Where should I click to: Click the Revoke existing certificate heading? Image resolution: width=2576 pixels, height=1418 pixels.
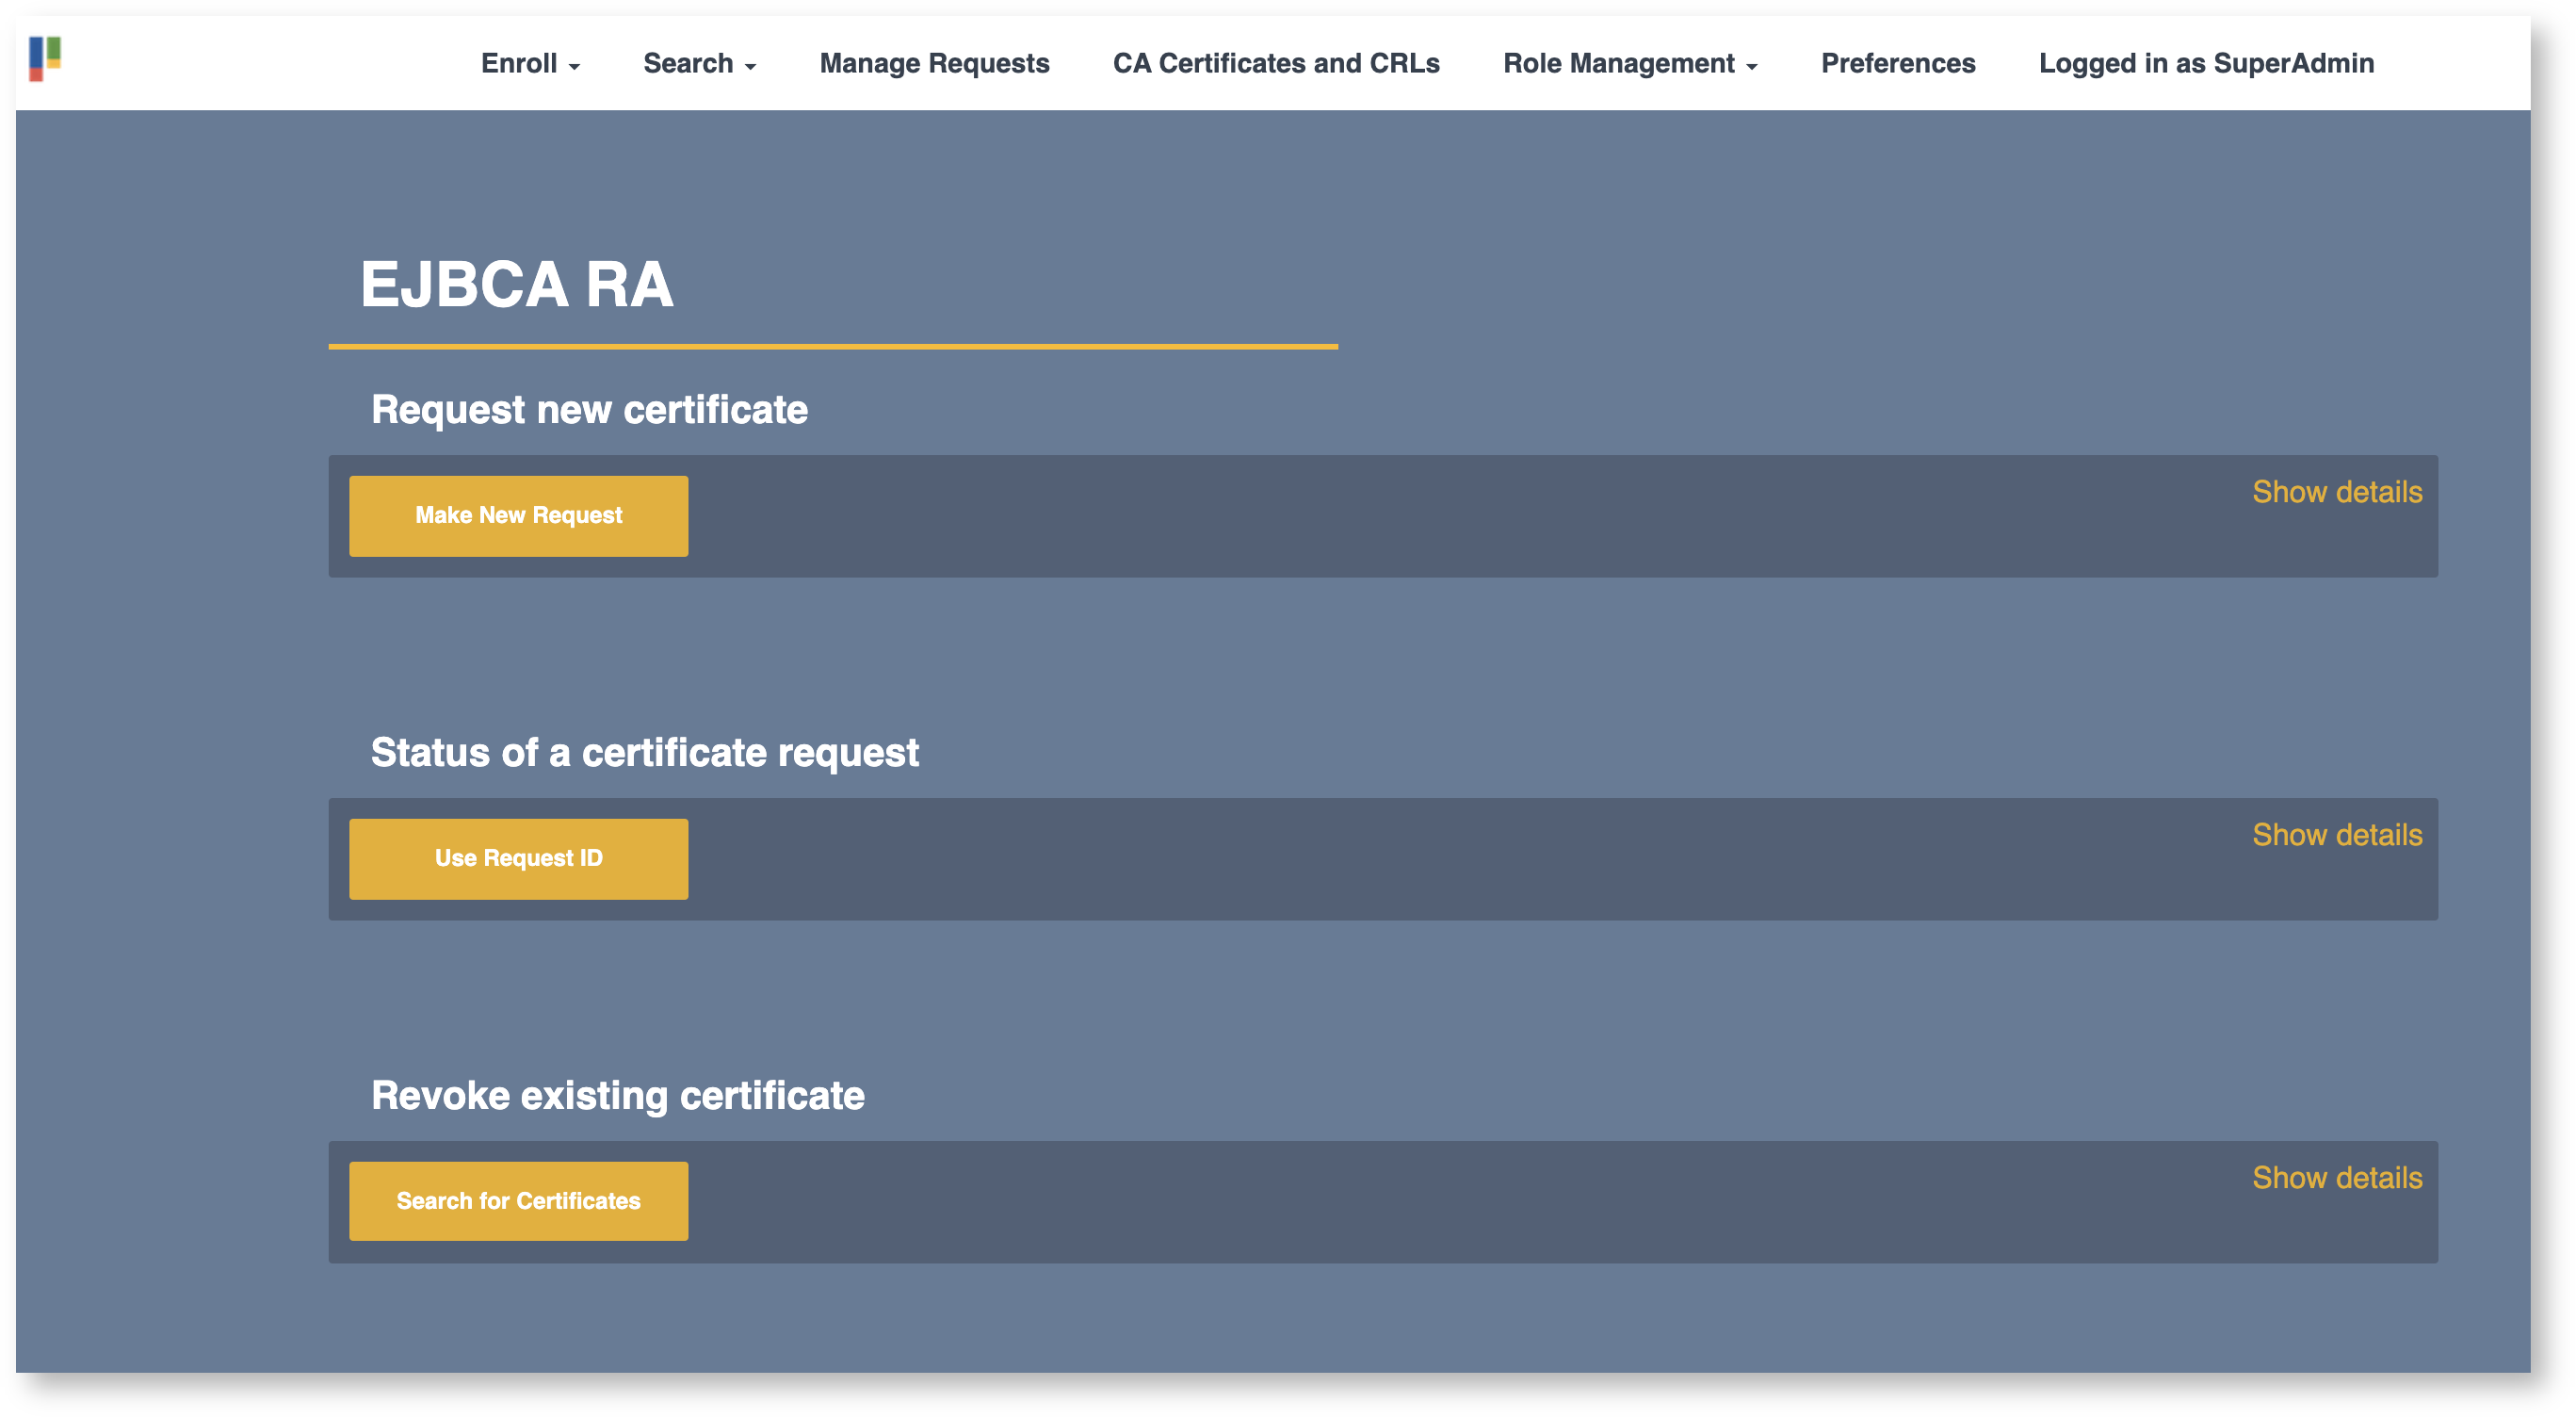point(617,1096)
